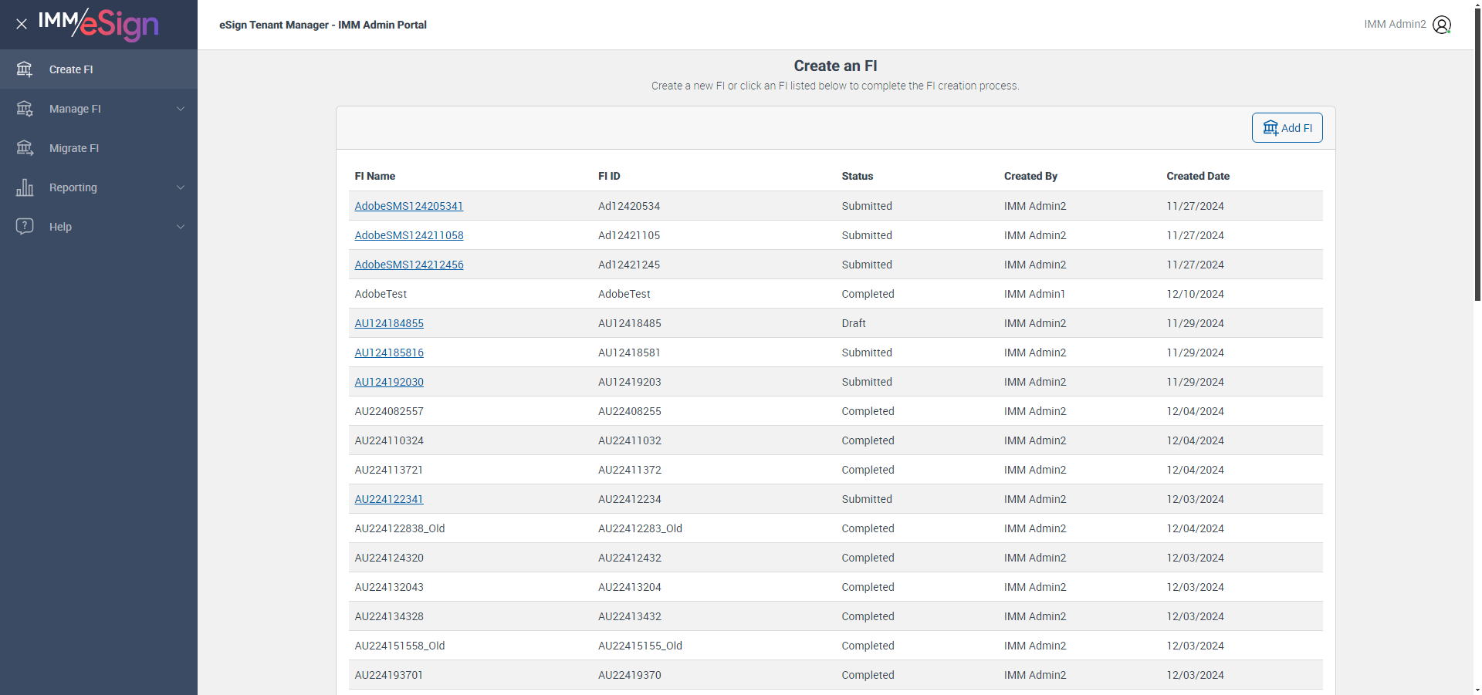Click the AdobeTest FI ID cell
Viewport: 1482px width, 695px height.
624,294
